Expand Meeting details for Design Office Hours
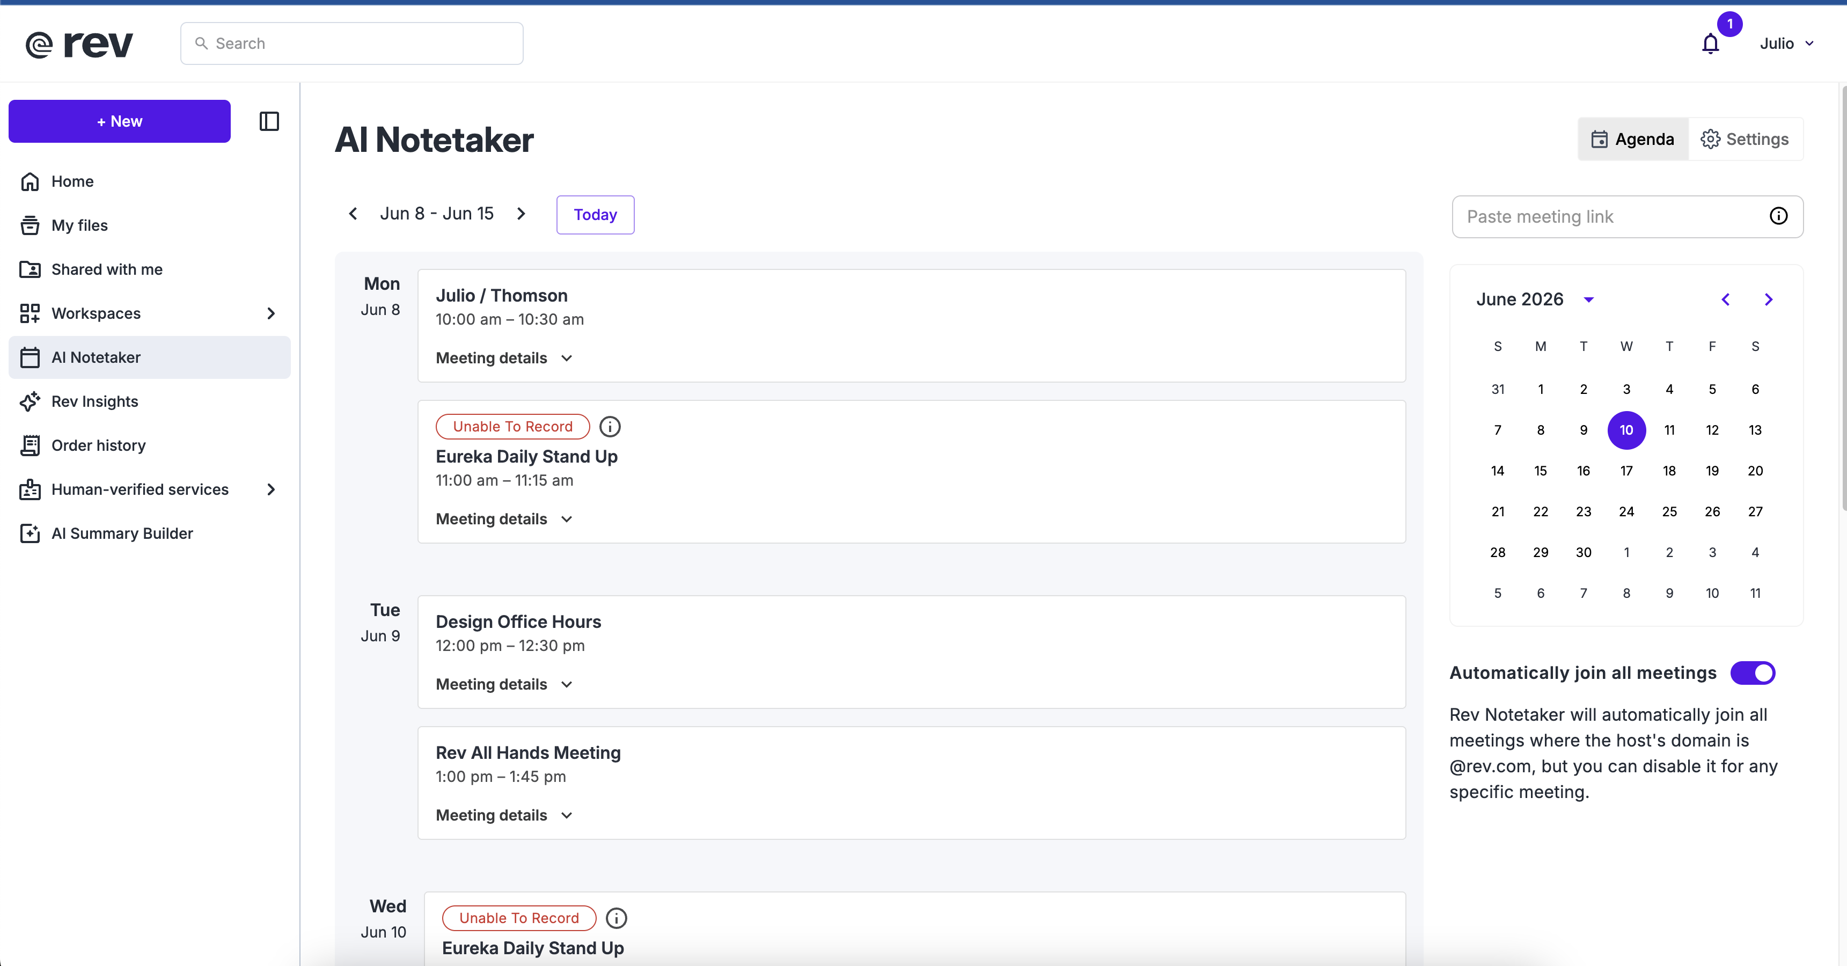Screen dimensions: 1847x966 click(504, 684)
